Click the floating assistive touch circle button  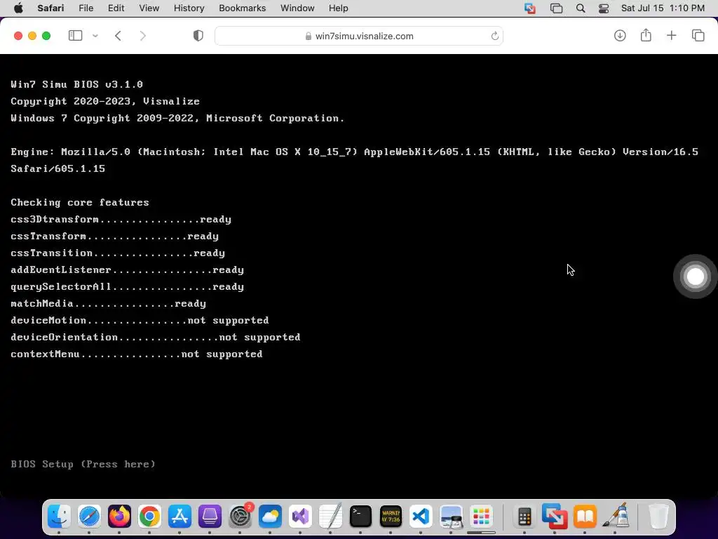tap(695, 277)
